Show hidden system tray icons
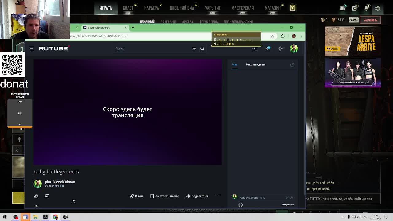Image resolution: width=393 pixels, height=221 pixels. coord(344,217)
